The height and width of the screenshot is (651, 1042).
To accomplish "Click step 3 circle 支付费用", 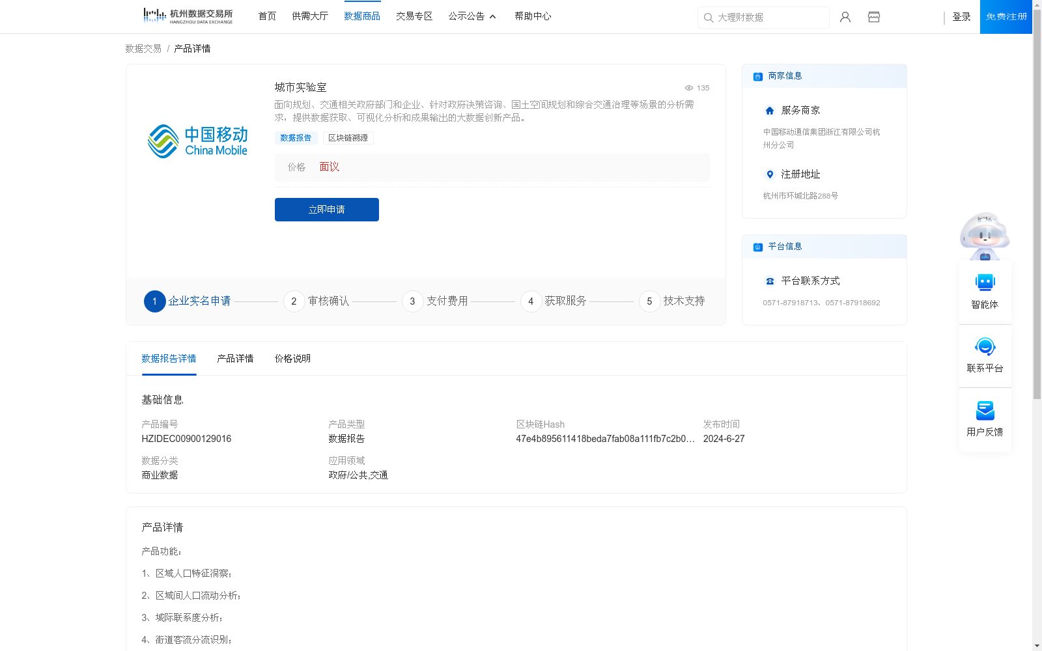I will coord(413,301).
